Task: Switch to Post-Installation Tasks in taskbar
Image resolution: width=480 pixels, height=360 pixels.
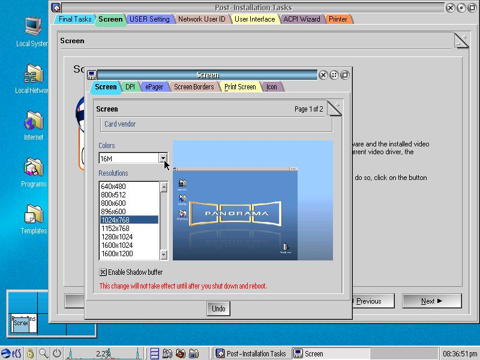Action: (x=251, y=353)
